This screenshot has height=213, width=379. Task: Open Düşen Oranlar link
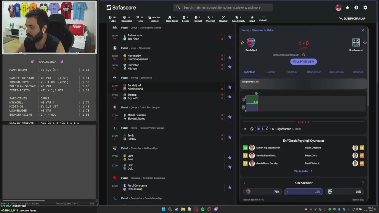(x=352, y=19)
